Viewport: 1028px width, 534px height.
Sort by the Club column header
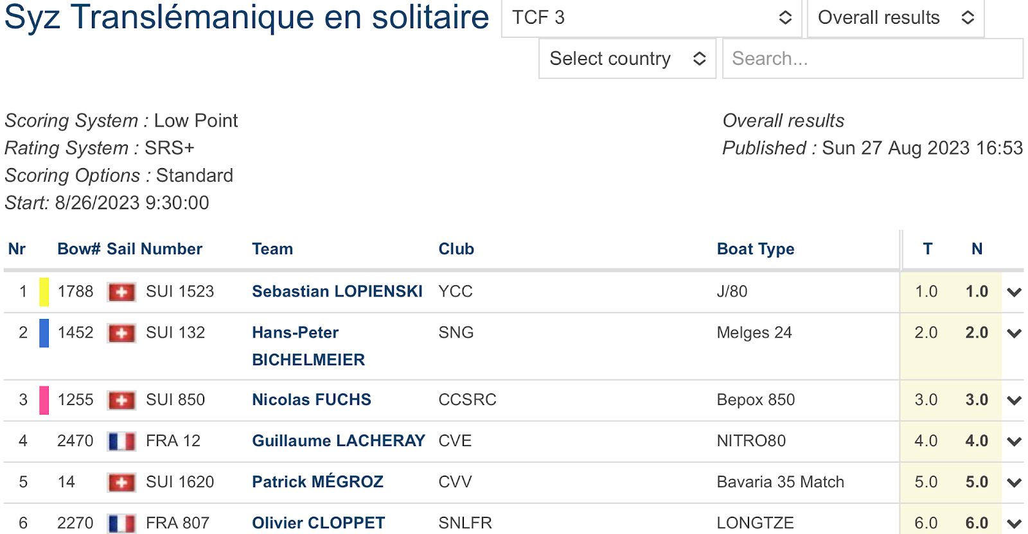[x=456, y=249]
